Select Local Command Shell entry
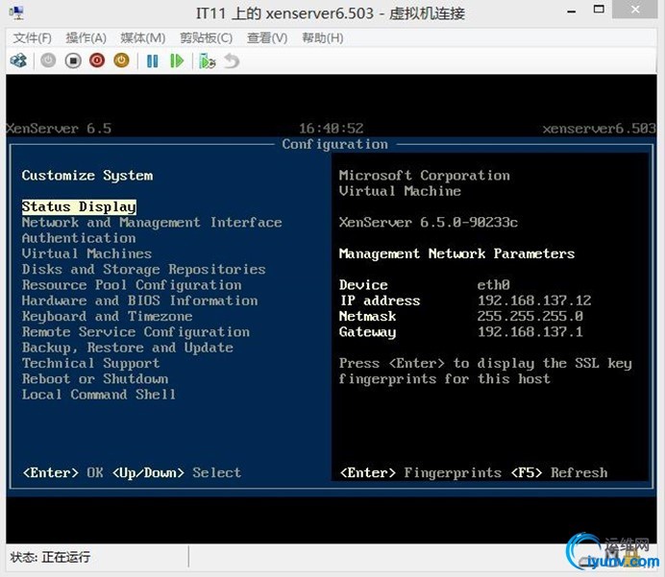The width and height of the screenshot is (665, 577). point(99,395)
